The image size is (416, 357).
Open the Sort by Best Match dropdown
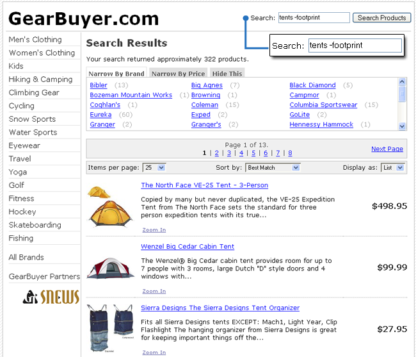click(x=273, y=168)
